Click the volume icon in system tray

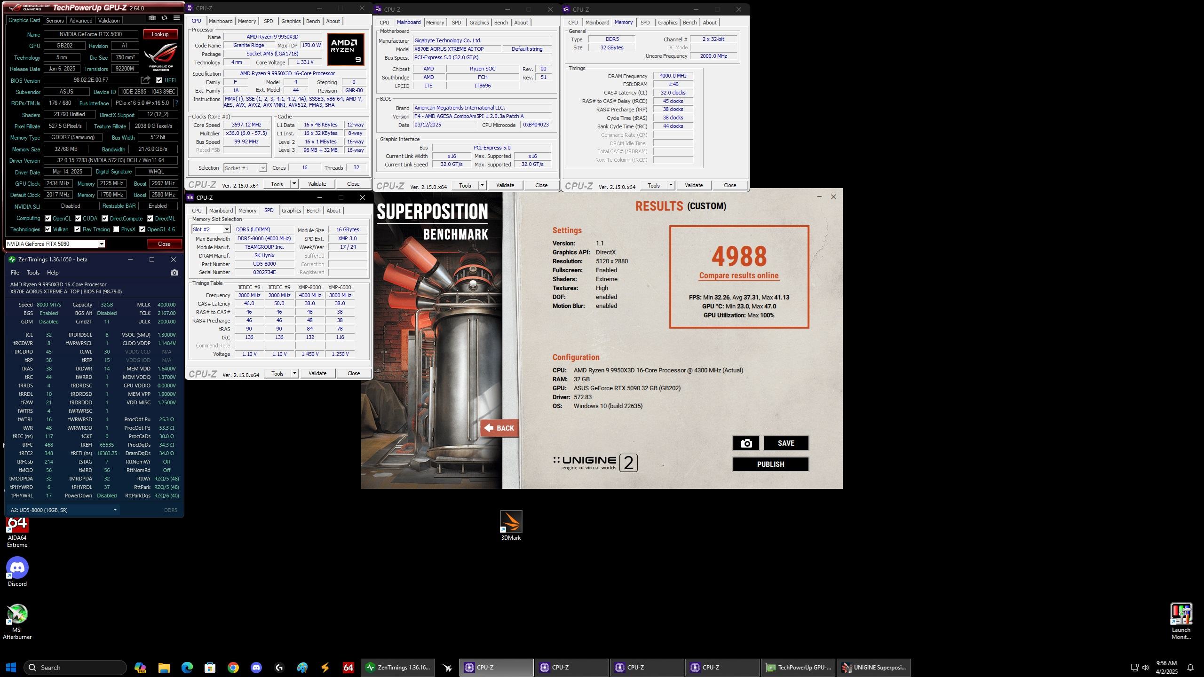click(x=1145, y=668)
